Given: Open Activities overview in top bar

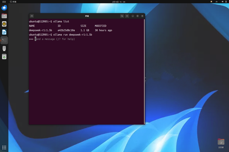Looking at the screenshot, I should pos(4,2).
